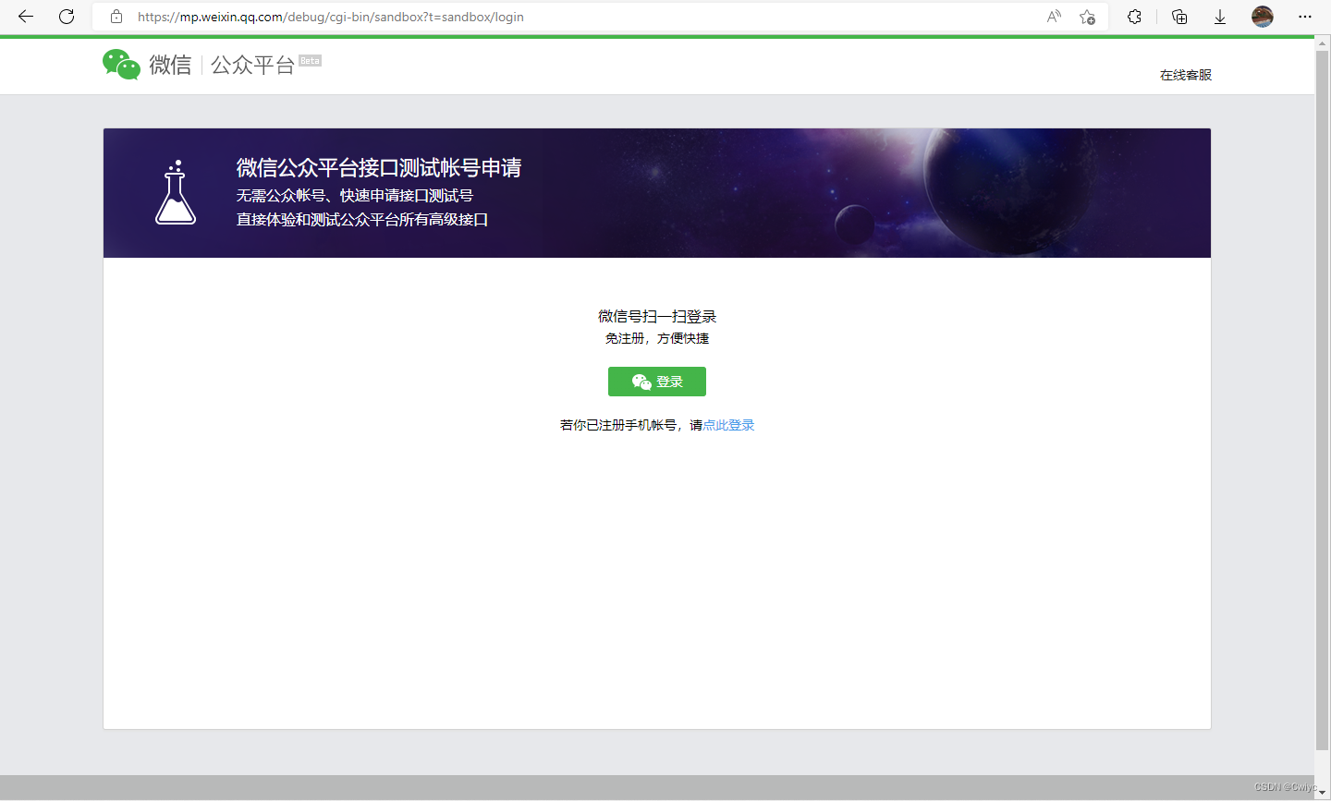Follow the 点此登录 link
This screenshot has width=1331, height=801.
click(728, 425)
